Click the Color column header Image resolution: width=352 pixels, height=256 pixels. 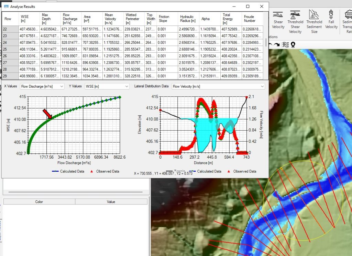(x=39, y=202)
